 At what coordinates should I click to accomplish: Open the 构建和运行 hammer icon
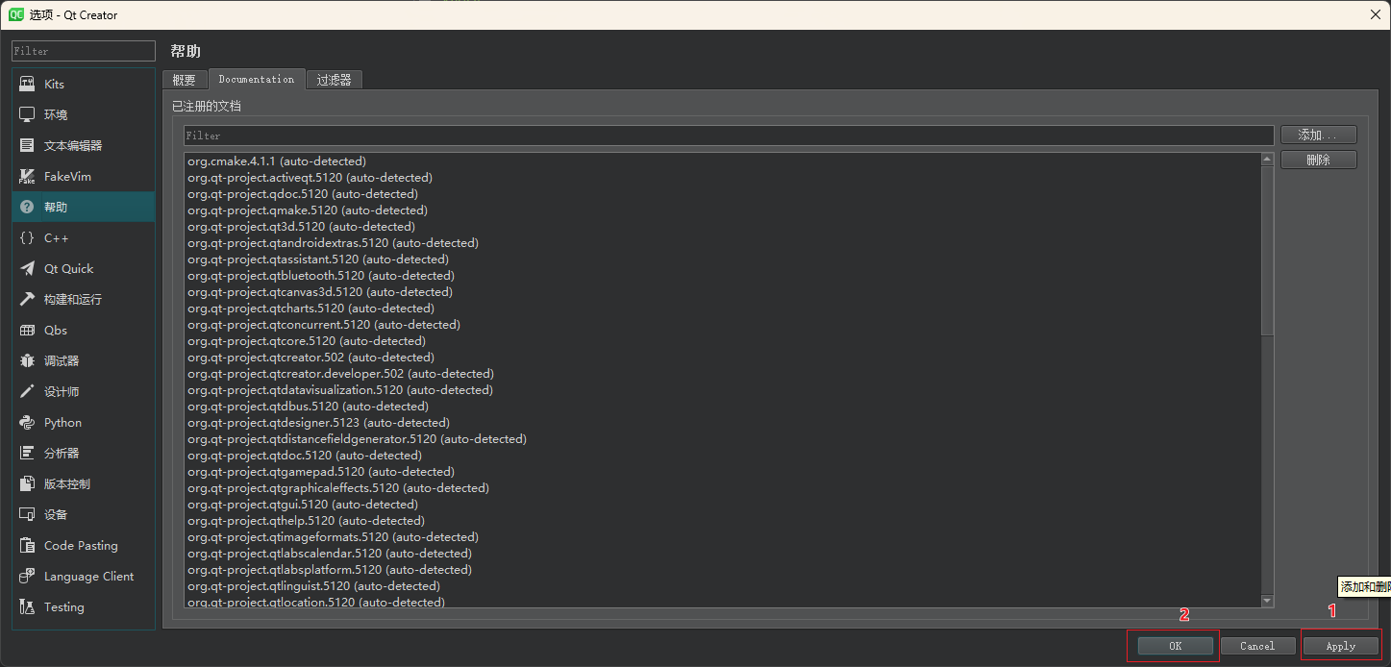tap(27, 300)
